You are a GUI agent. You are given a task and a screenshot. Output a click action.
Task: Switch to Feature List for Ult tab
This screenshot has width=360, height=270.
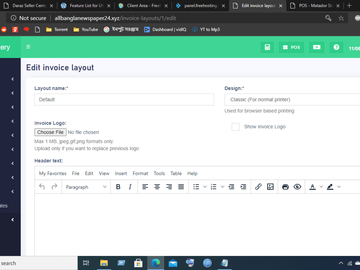(86, 5)
